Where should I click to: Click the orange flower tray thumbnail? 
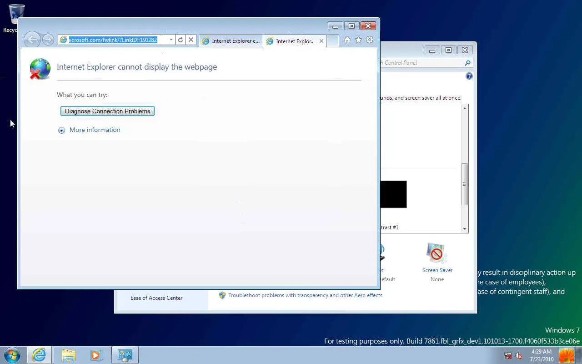[566, 355]
